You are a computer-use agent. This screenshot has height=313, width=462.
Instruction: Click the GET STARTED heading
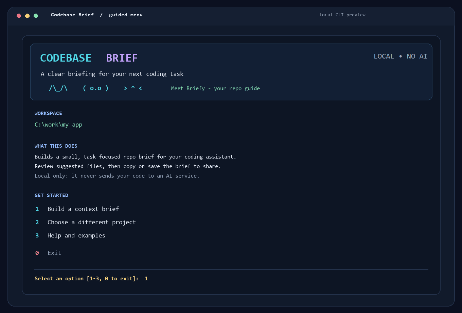51,195
